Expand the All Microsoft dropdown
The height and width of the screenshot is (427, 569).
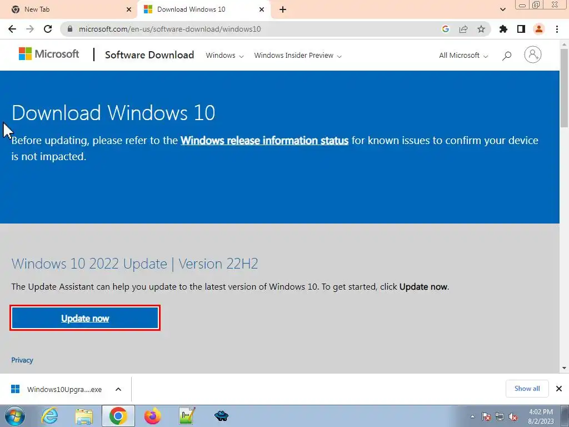point(463,56)
